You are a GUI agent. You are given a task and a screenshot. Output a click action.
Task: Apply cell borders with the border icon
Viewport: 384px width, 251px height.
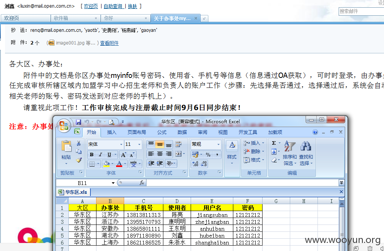point(92,163)
